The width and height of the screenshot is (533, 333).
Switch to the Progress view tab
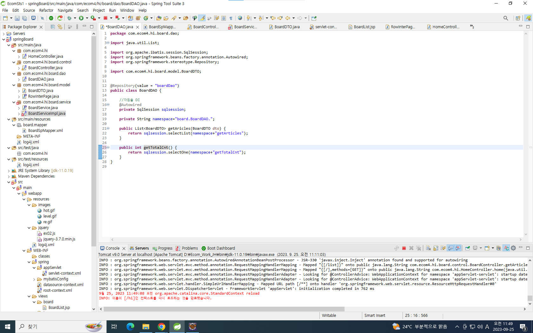(x=162, y=248)
